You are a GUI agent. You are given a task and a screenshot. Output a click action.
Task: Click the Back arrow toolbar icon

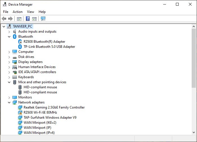[4, 19]
